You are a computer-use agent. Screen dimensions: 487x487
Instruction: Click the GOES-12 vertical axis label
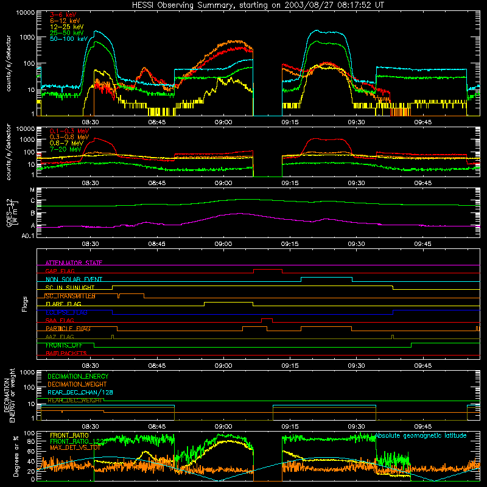point(12,212)
